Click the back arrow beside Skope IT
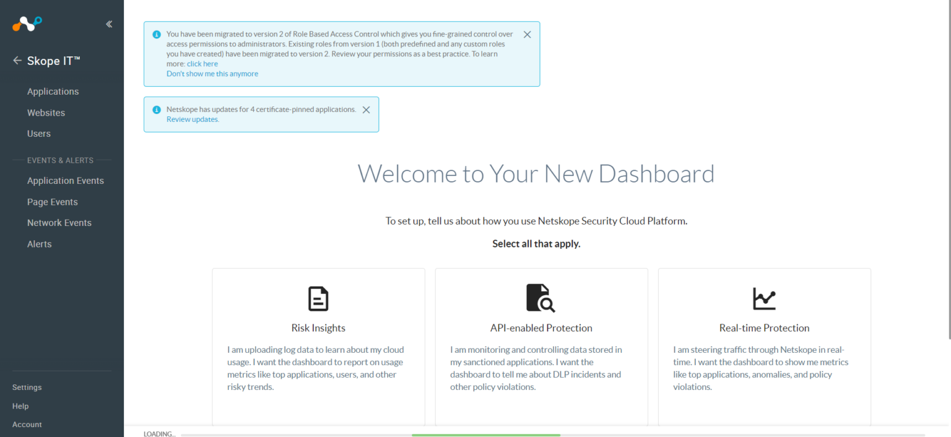This screenshot has width=951, height=437. click(17, 60)
